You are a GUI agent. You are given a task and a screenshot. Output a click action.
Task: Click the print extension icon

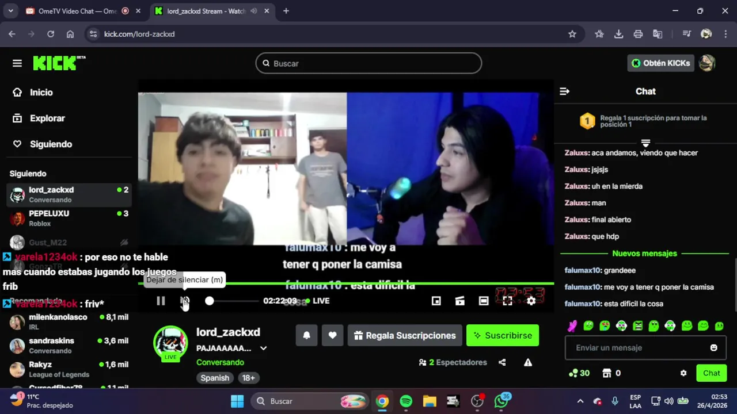[638, 34]
